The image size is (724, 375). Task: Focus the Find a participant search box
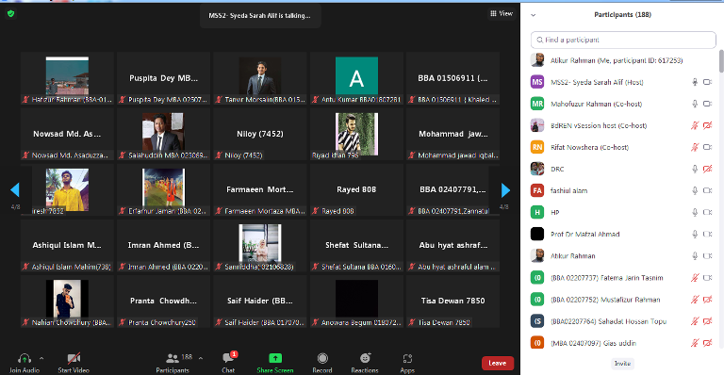623,41
